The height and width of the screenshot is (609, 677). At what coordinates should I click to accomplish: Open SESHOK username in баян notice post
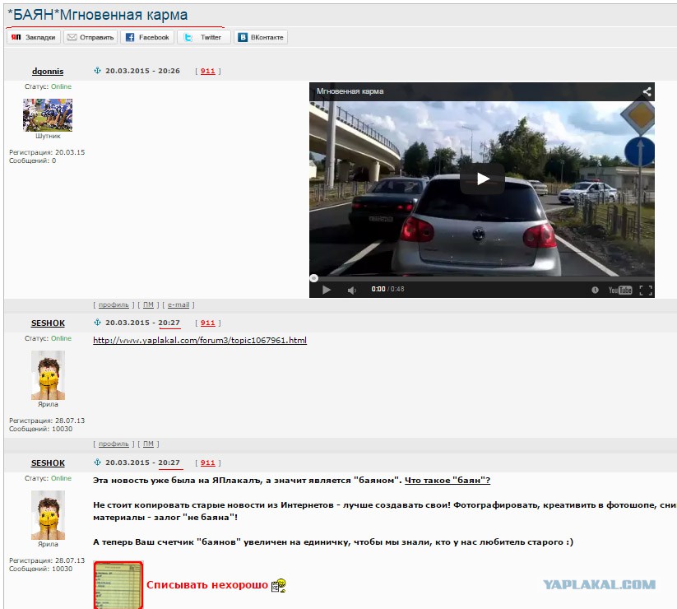pos(48,463)
